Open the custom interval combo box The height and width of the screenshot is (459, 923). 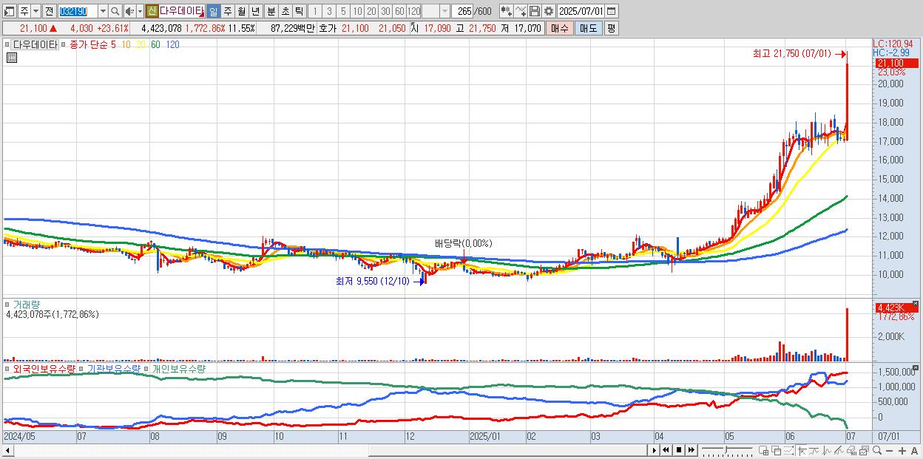coord(436,11)
